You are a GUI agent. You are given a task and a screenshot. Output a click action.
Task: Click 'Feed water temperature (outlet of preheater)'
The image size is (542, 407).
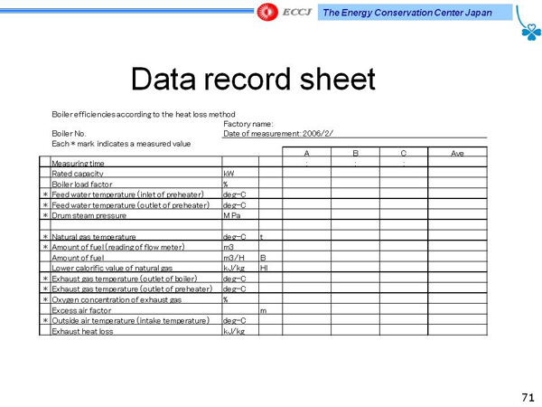(130, 205)
